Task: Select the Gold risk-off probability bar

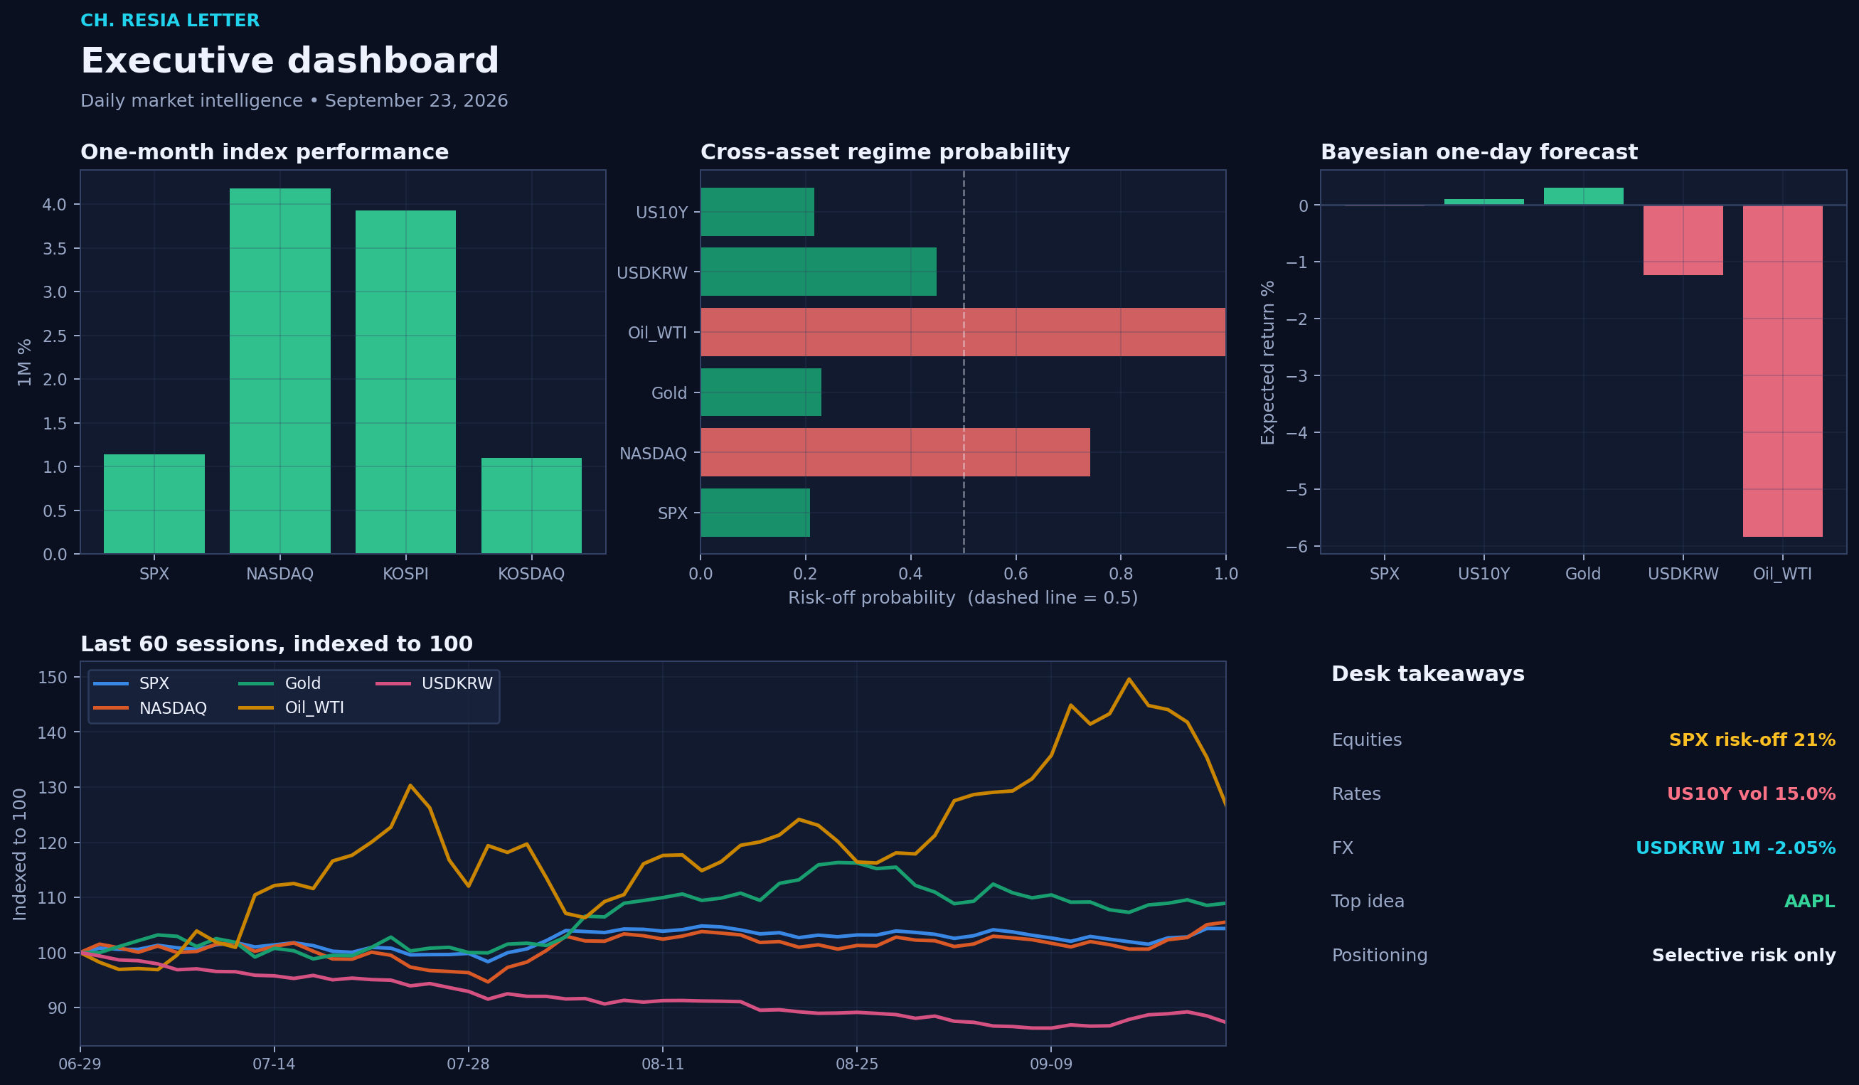Action: click(760, 392)
